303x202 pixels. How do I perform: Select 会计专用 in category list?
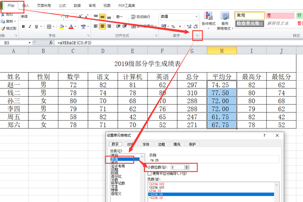118,166
